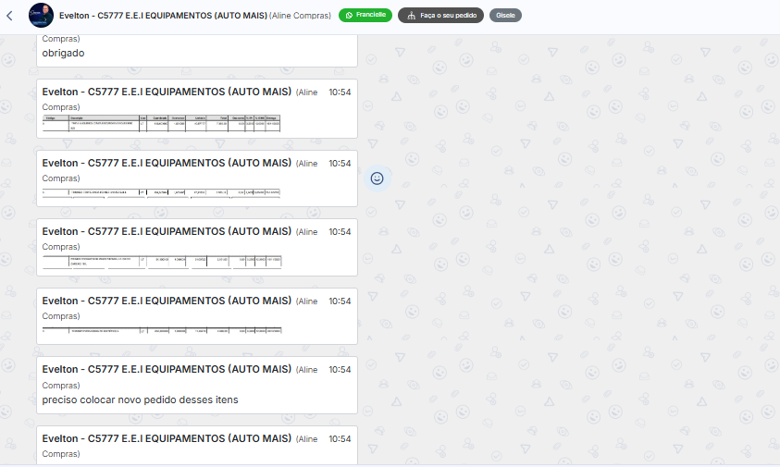
Task: Open the third table image attachment
Action: pos(161,261)
